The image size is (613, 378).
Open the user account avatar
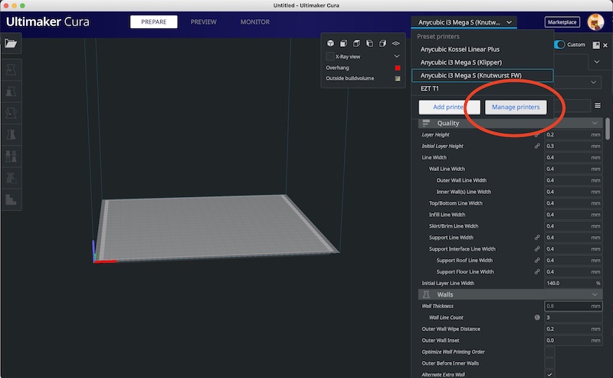[595, 22]
